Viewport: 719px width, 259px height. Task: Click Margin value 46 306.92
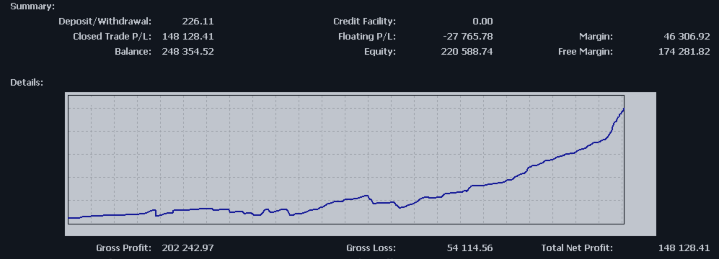[687, 37]
